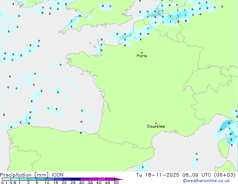Click the 'Precipitation [mm] ICON' title text
Viewport: 238px width, 184px height.
pyautogui.click(x=32, y=175)
